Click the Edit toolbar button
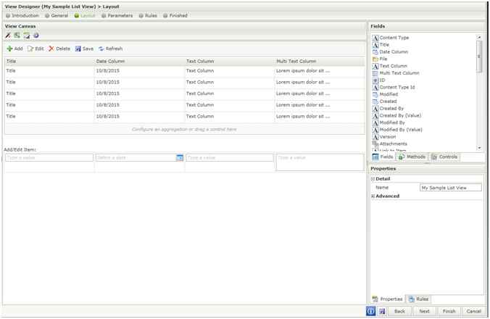 [36, 49]
